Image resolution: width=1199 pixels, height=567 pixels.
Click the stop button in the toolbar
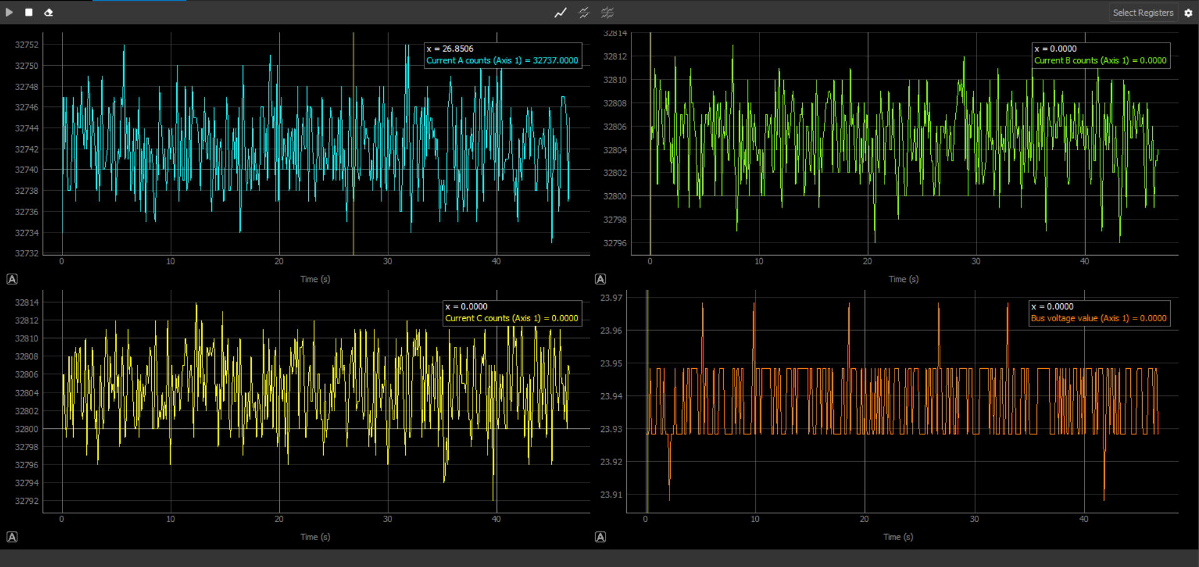pos(29,13)
